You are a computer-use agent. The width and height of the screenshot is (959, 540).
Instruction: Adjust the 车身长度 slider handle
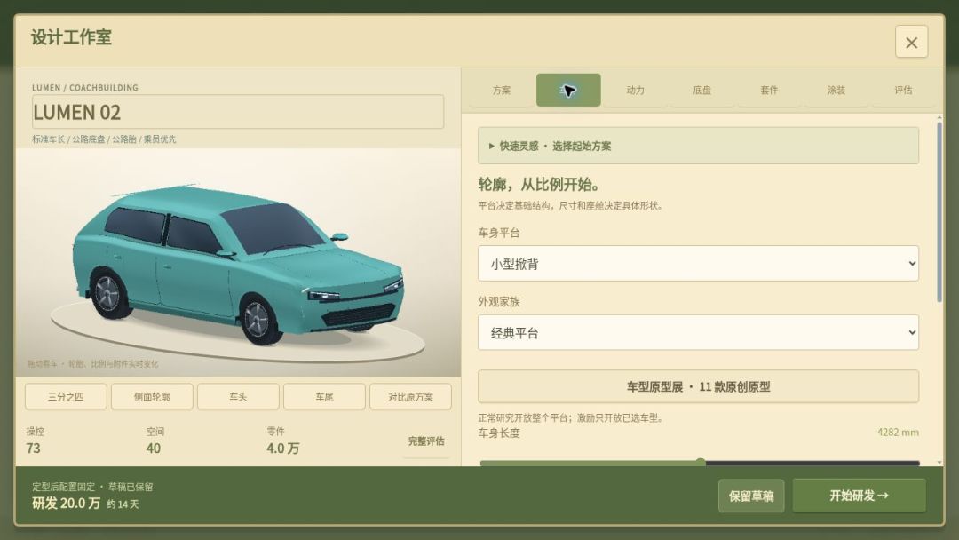701,463
